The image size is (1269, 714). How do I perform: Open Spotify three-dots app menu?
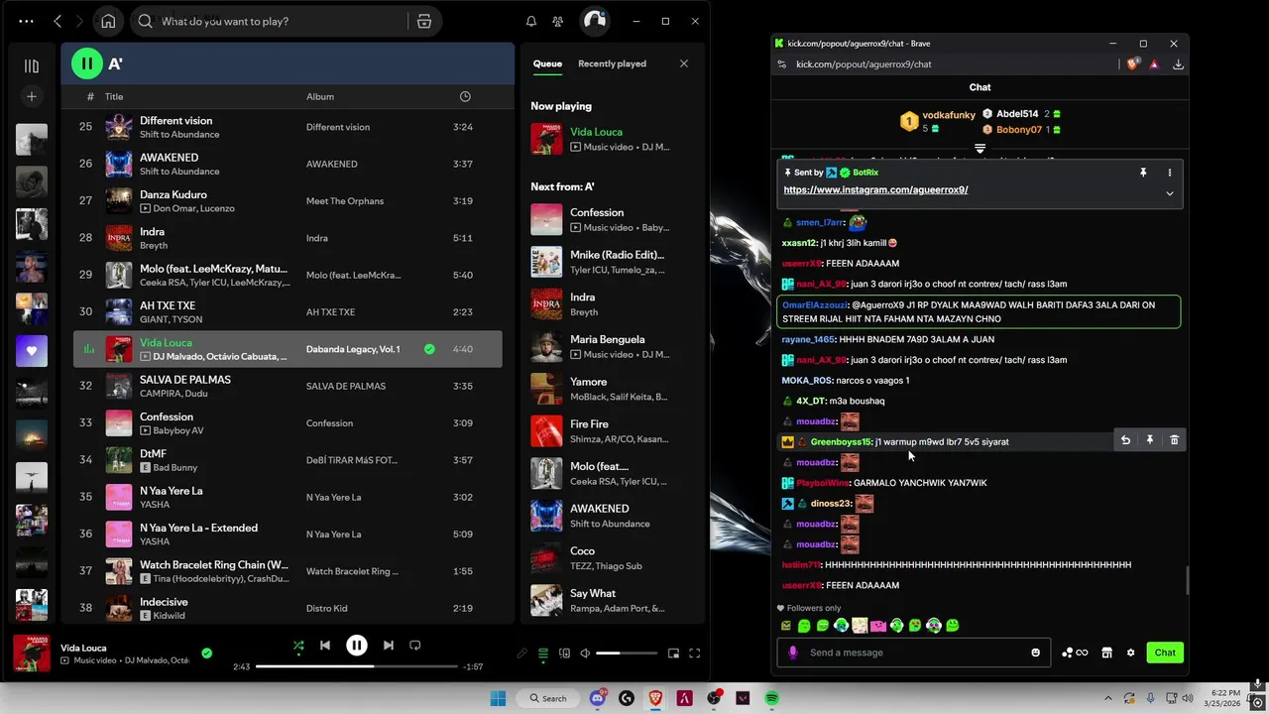26,21
